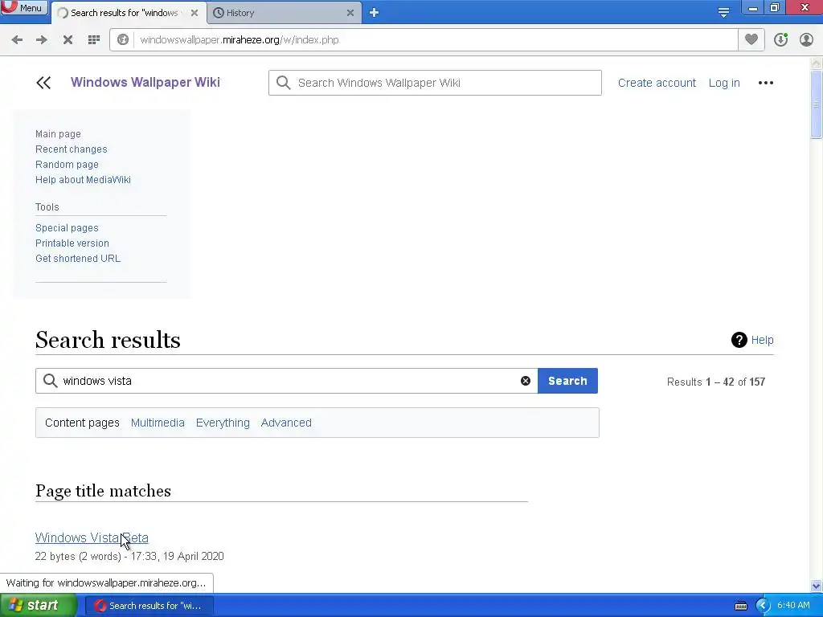Viewport: 823px width, 617px height.
Task: Click the header search magnifier icon
Action: (x=284, y=83)
